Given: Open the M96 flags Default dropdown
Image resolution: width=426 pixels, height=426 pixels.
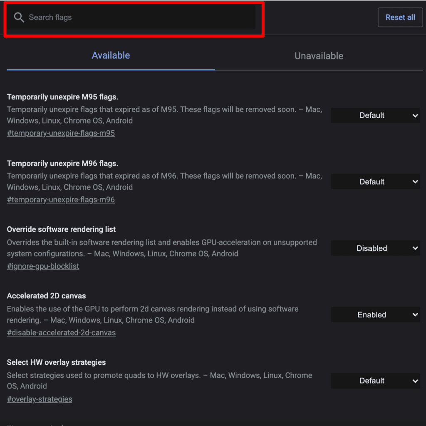Looking at the screenshot, I should 375,182.
